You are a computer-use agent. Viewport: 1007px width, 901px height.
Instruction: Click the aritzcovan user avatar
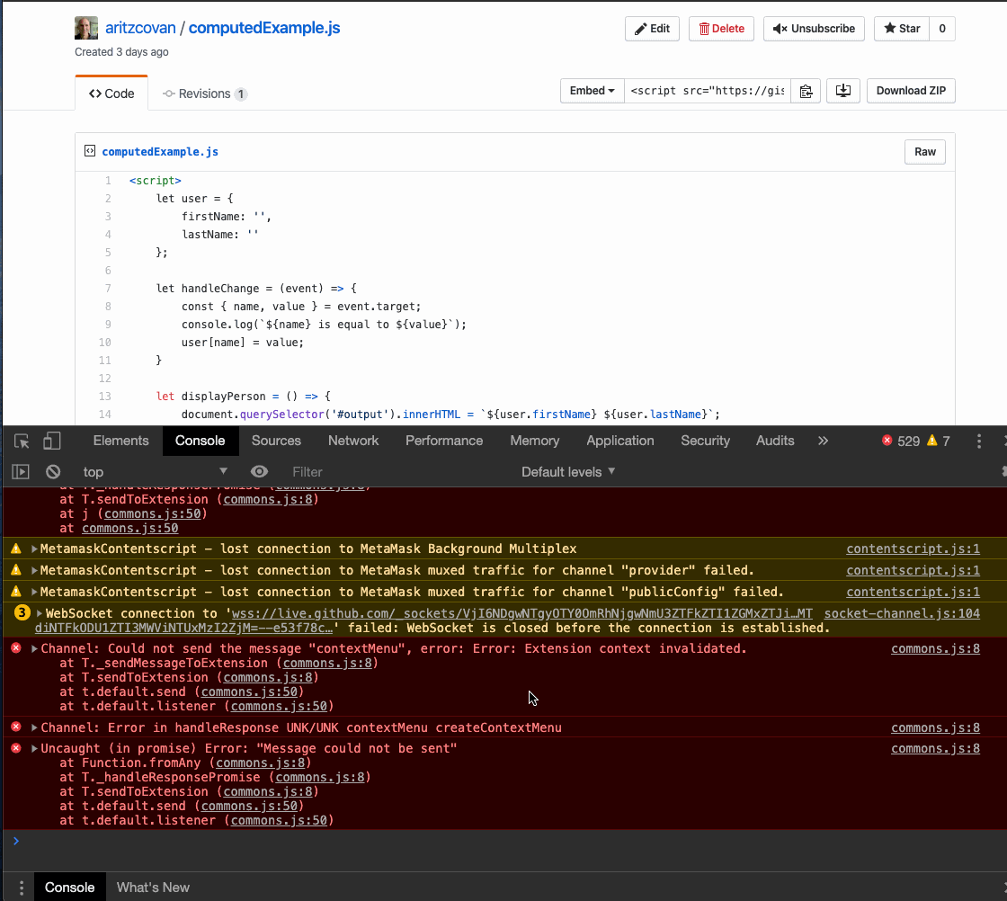click(86, 28)
